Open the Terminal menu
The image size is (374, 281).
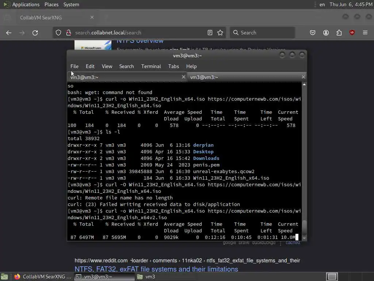coord(151,67)
